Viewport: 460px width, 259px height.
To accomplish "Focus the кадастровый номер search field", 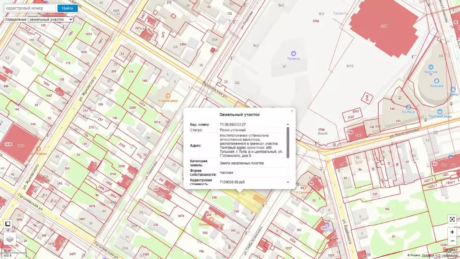I will (30, 8).
